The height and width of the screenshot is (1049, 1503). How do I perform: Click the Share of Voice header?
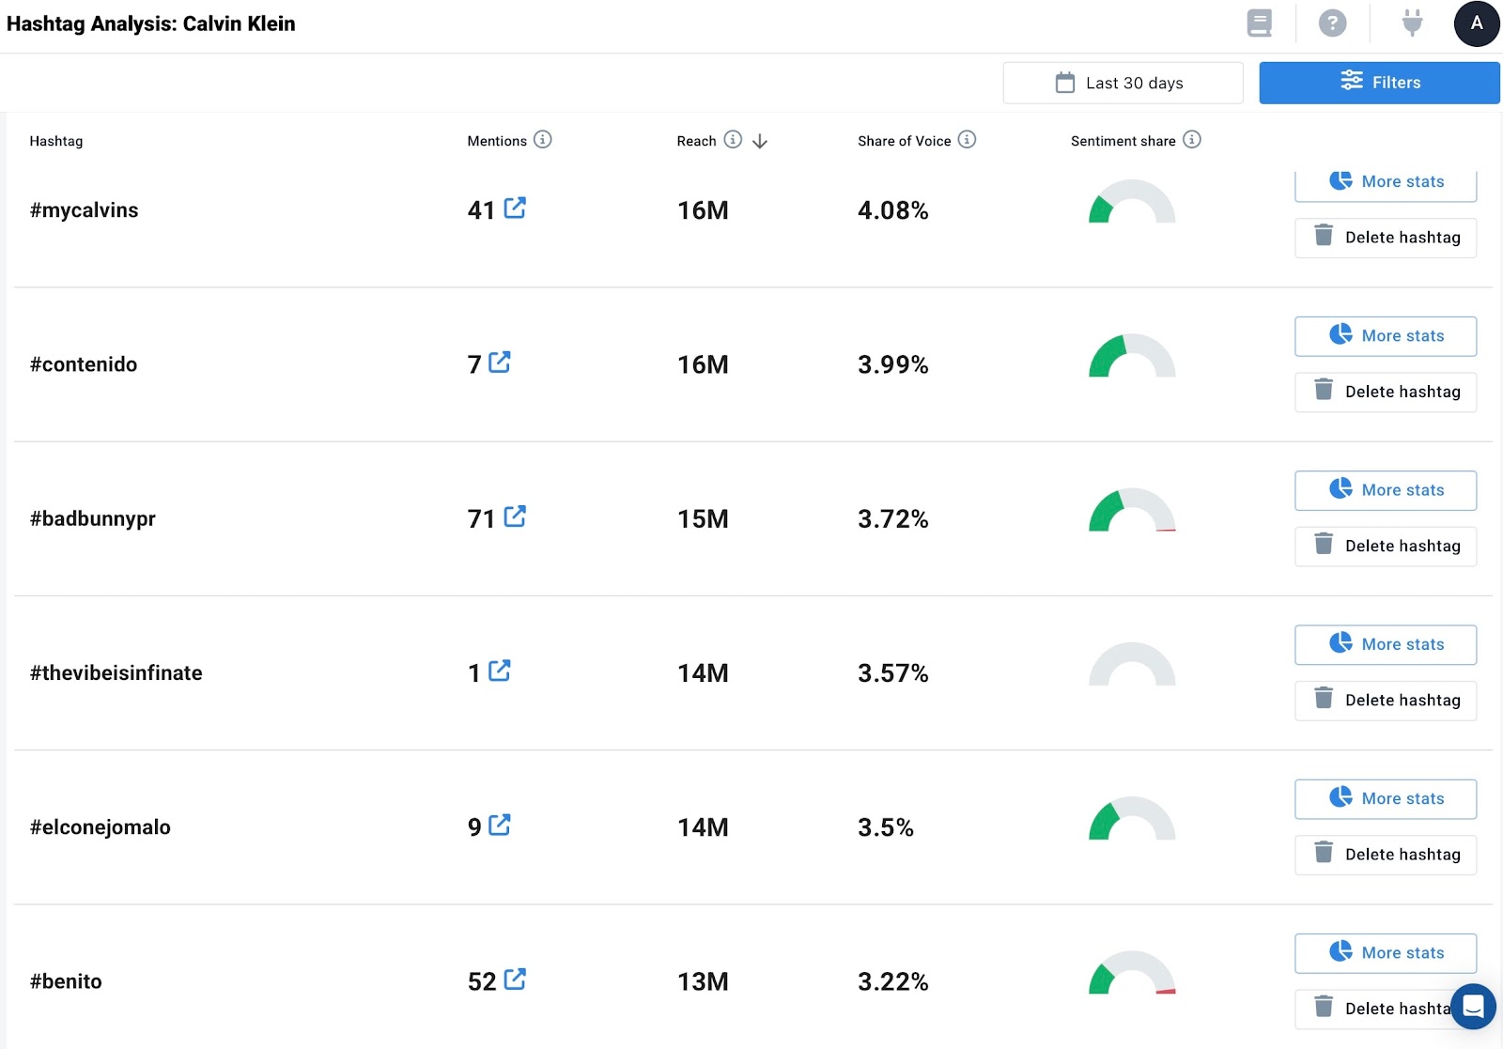(x=904, y=141)
